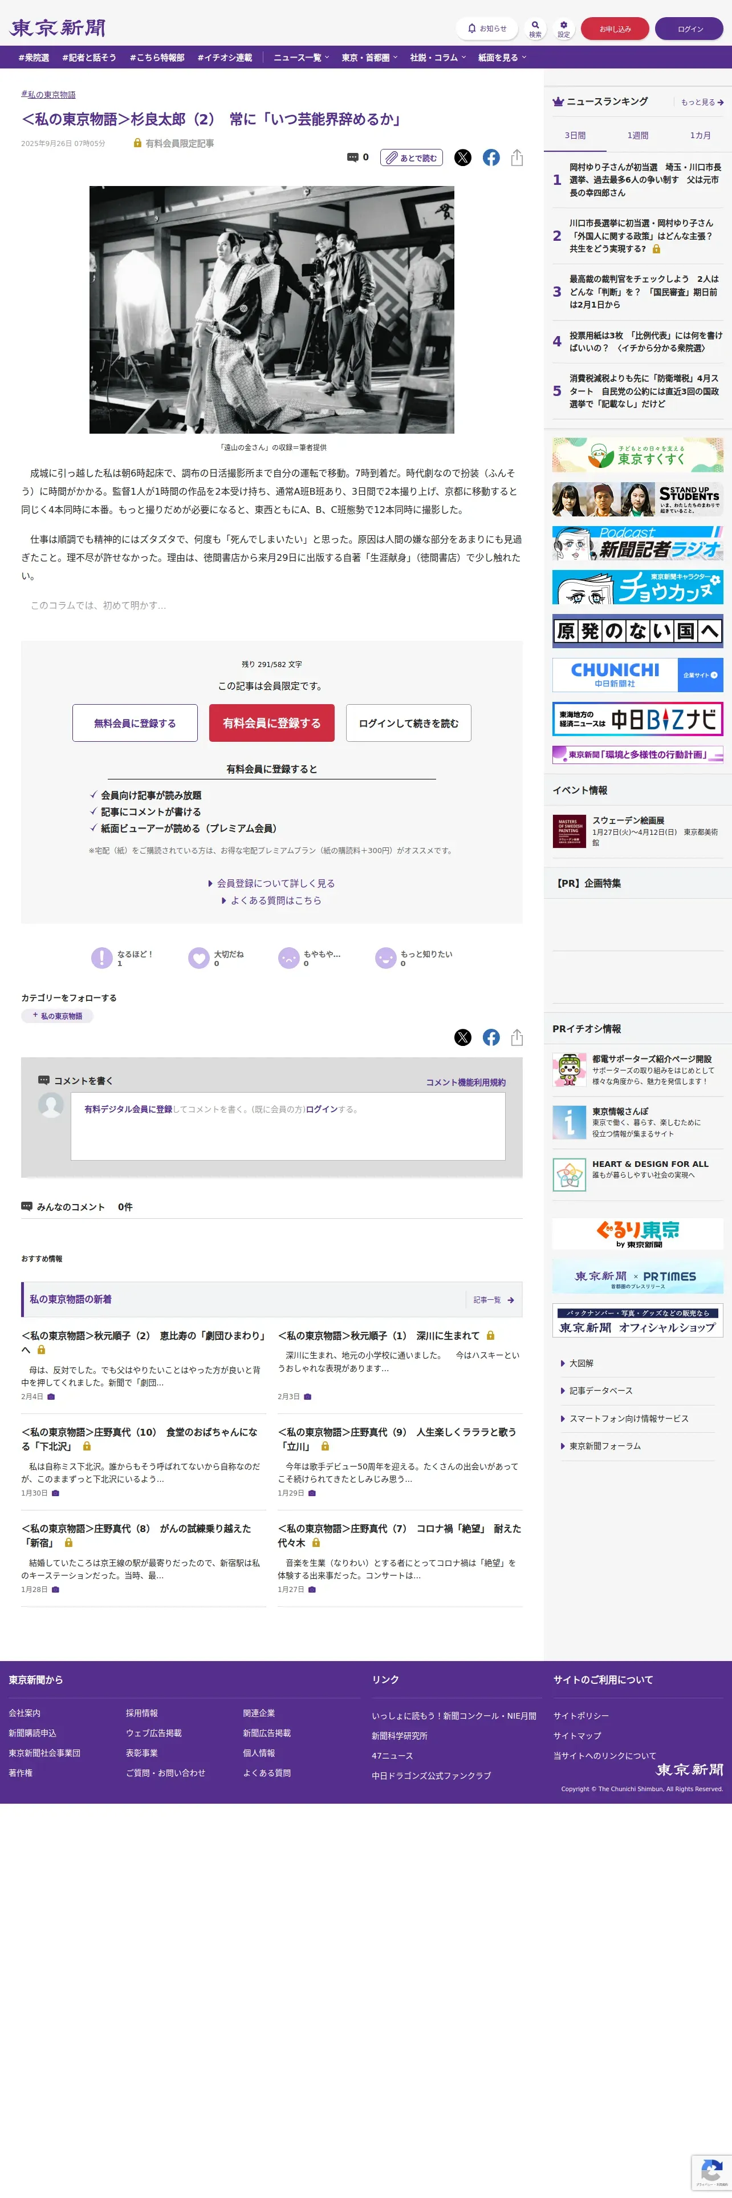Open the スウェーデン絵画展 event thumbnail
Image resolution: width=732 pixels, height=2198 pixels.
570,831
